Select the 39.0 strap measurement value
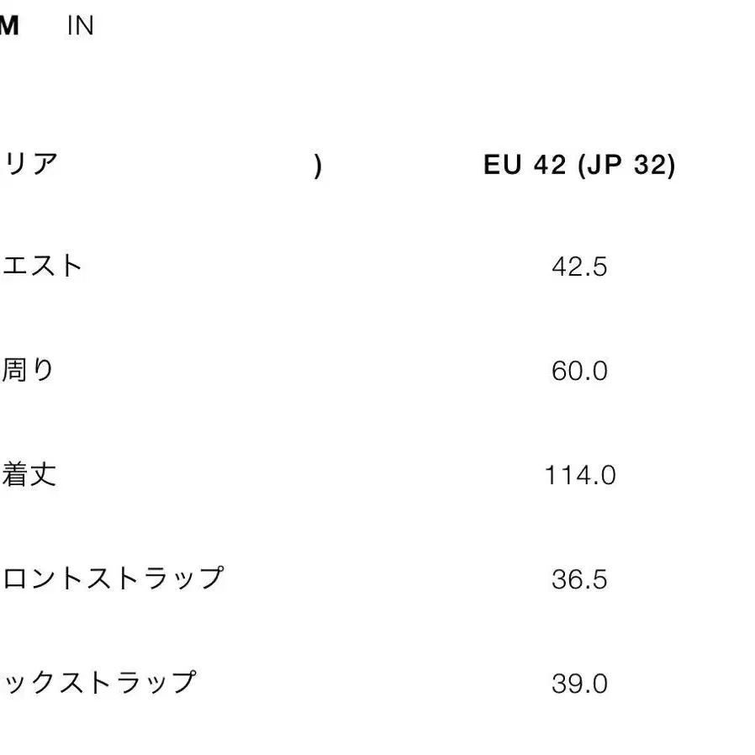The image size is (755, 755). pos(579,684)
